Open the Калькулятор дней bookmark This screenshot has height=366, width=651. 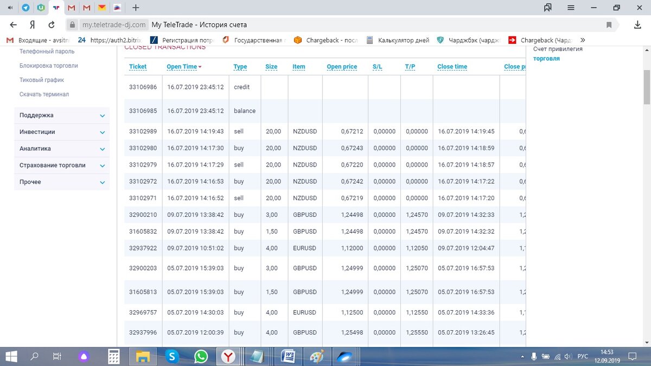point(398,40)
